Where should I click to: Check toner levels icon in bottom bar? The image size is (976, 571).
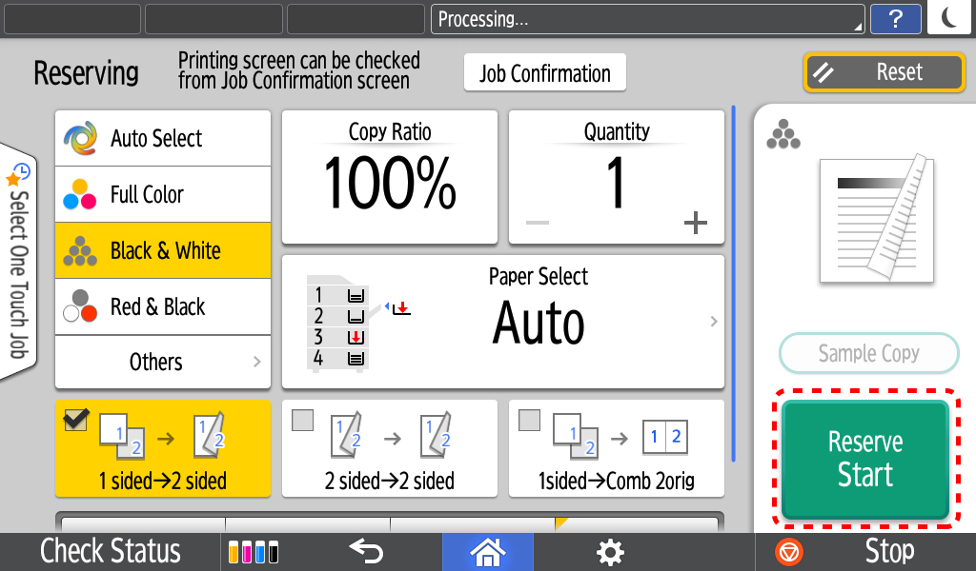pos(254,552)
